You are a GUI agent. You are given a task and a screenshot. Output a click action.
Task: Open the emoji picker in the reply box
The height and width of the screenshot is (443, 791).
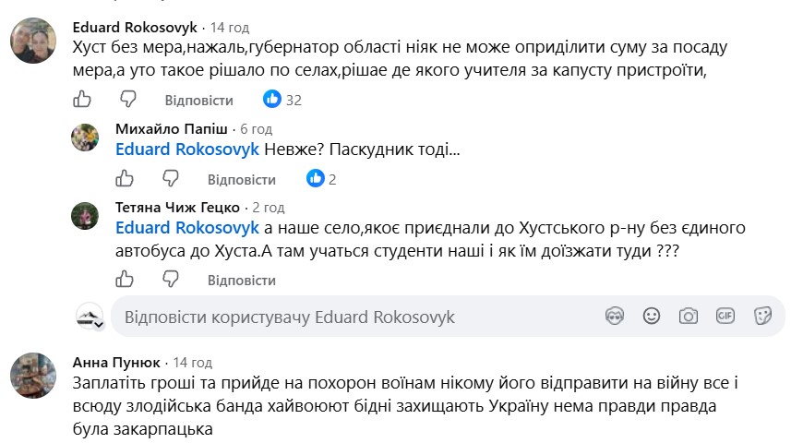(x=652, y=317)
